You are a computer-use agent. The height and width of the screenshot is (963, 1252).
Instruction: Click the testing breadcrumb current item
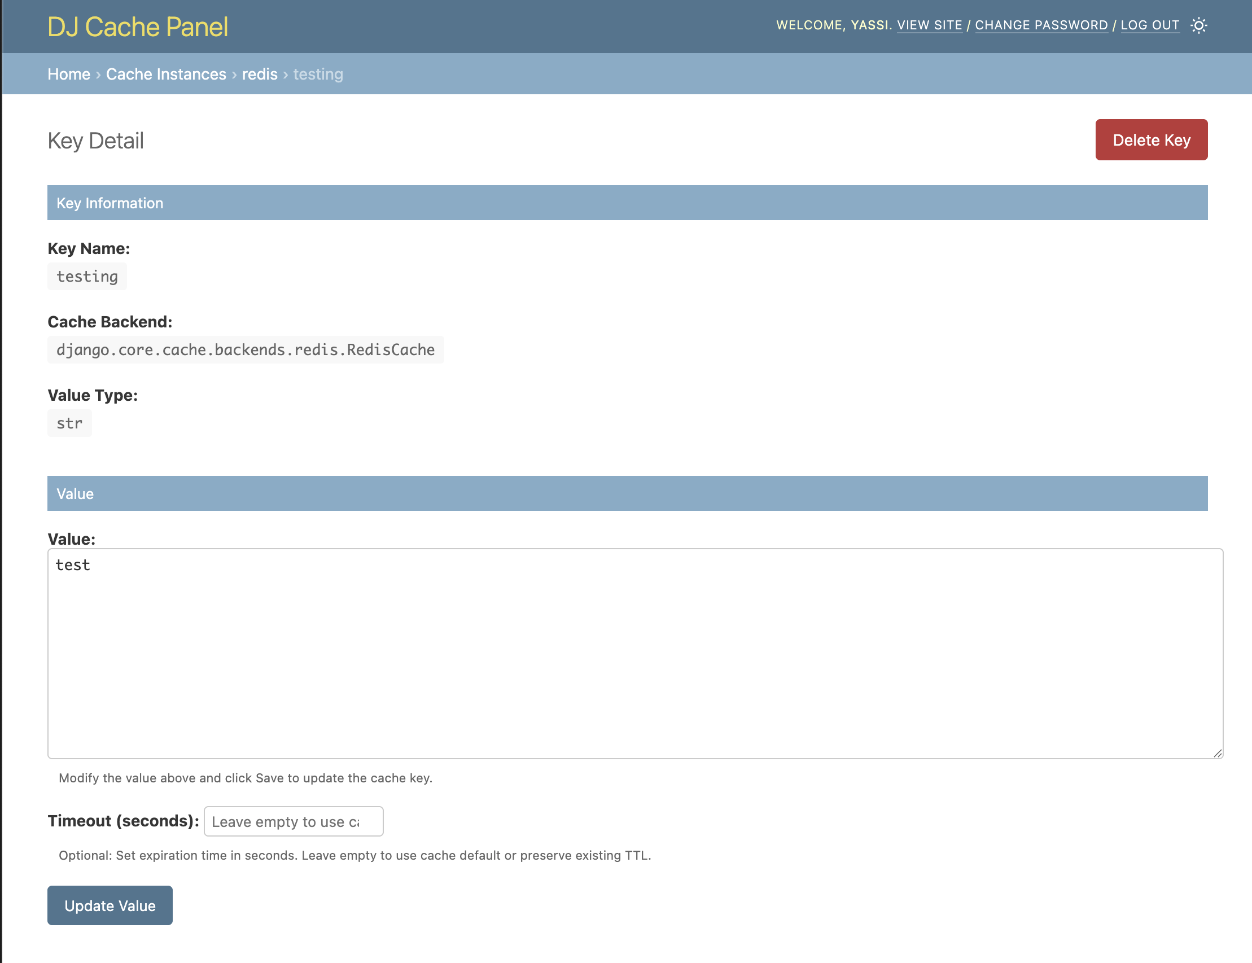pos(318,74)
